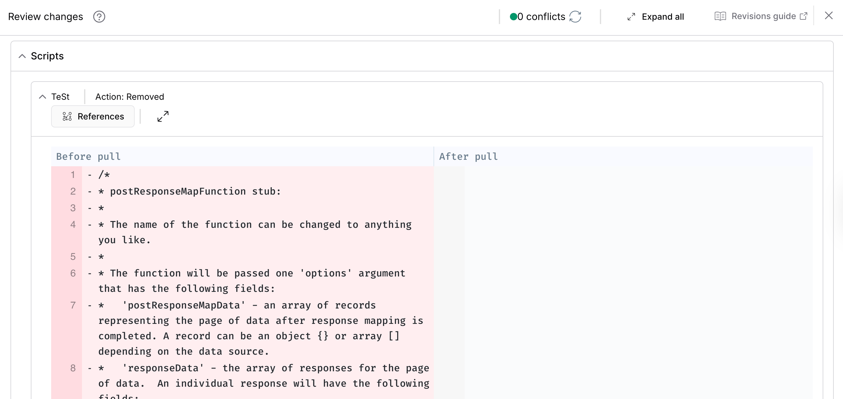Open the Revisions guide link
Screen dimensions: 843x399
point(760,16)
